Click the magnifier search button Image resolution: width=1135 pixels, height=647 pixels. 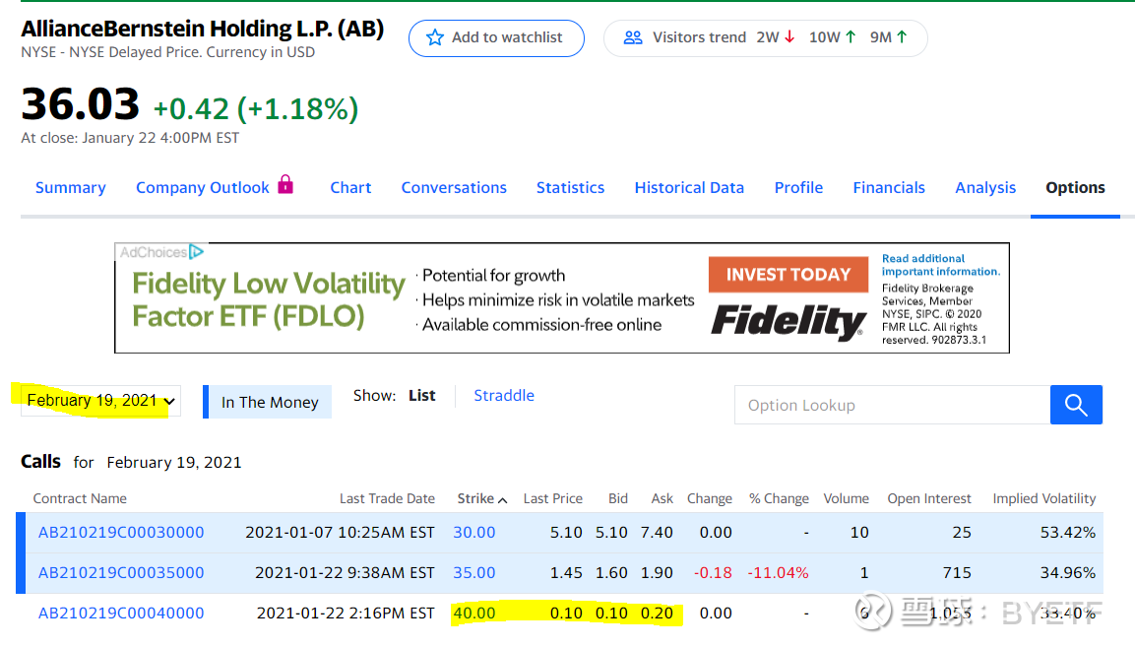click(x=1076, y=405)
